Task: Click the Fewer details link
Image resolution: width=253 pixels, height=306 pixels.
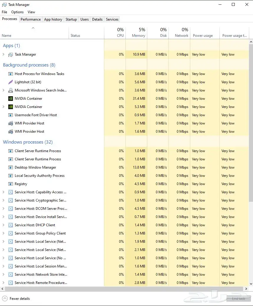Action: (x=20, y=299)
